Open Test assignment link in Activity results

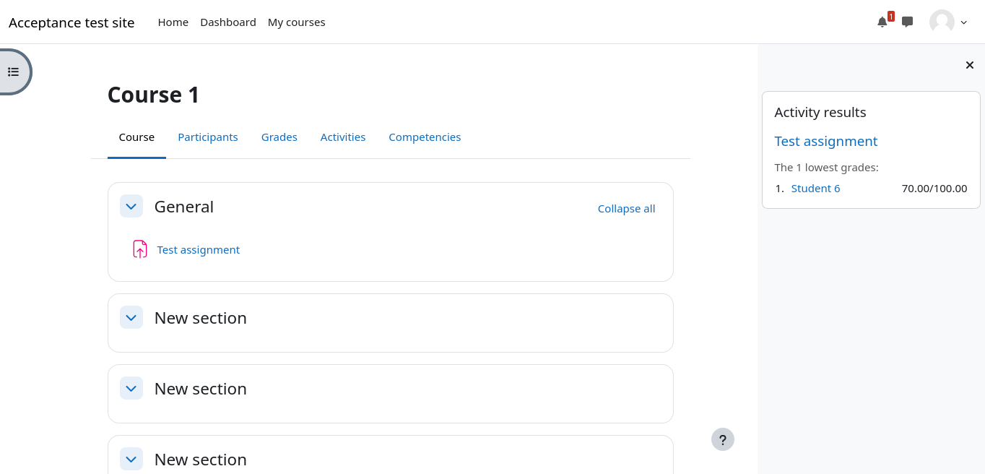(x=825, y=142)
